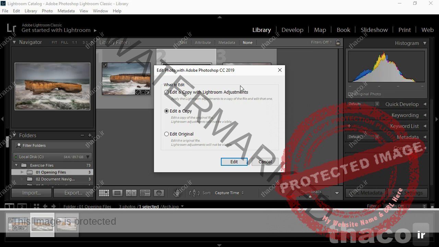Viewport: 439px width, 247px height.
Task: Switch to the Book module
Action: 343,30
